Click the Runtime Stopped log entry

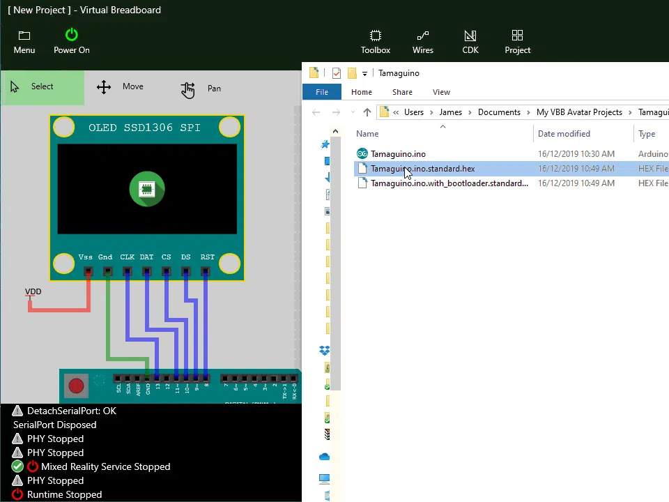(x=64, y=494)
